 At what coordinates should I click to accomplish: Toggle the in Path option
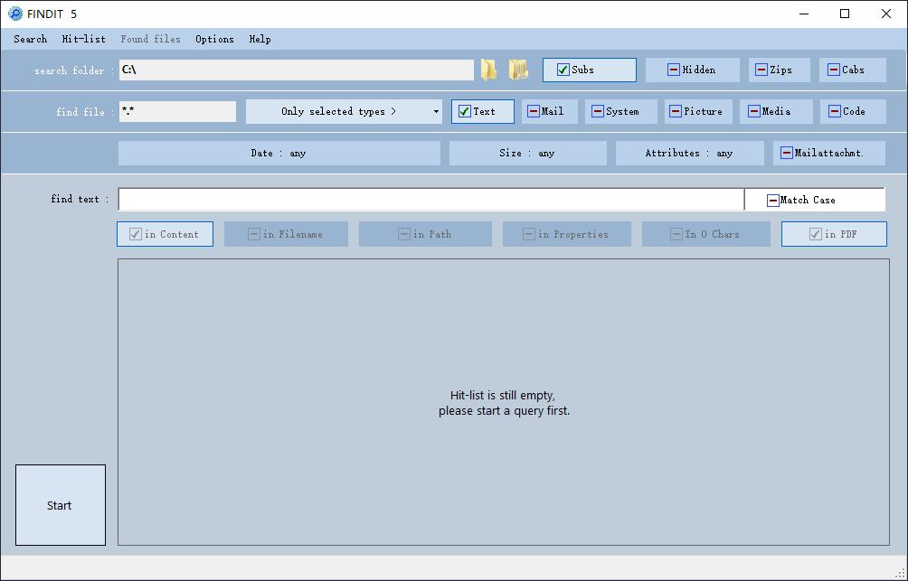[425, 234]
